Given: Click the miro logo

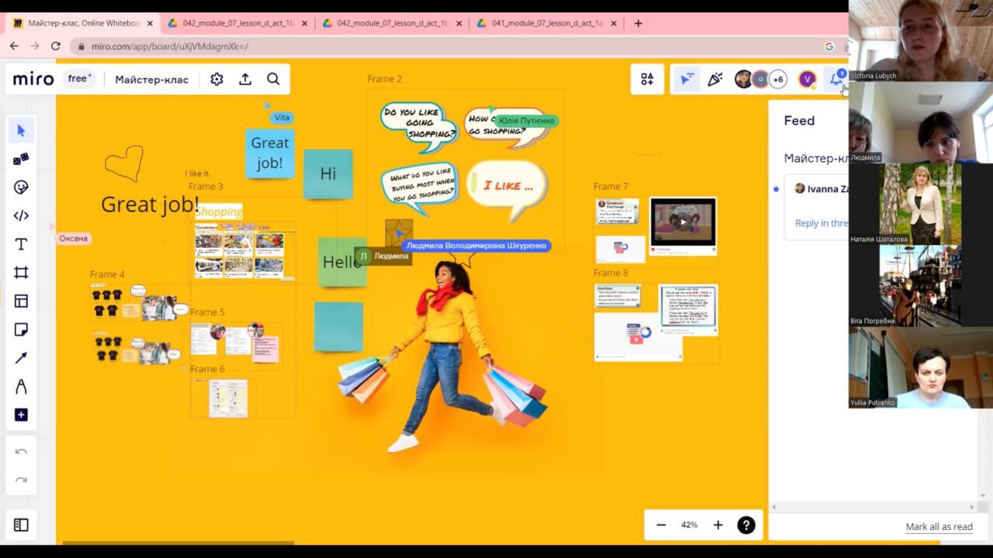Looking at the screenshot, I should click(33, 79).
